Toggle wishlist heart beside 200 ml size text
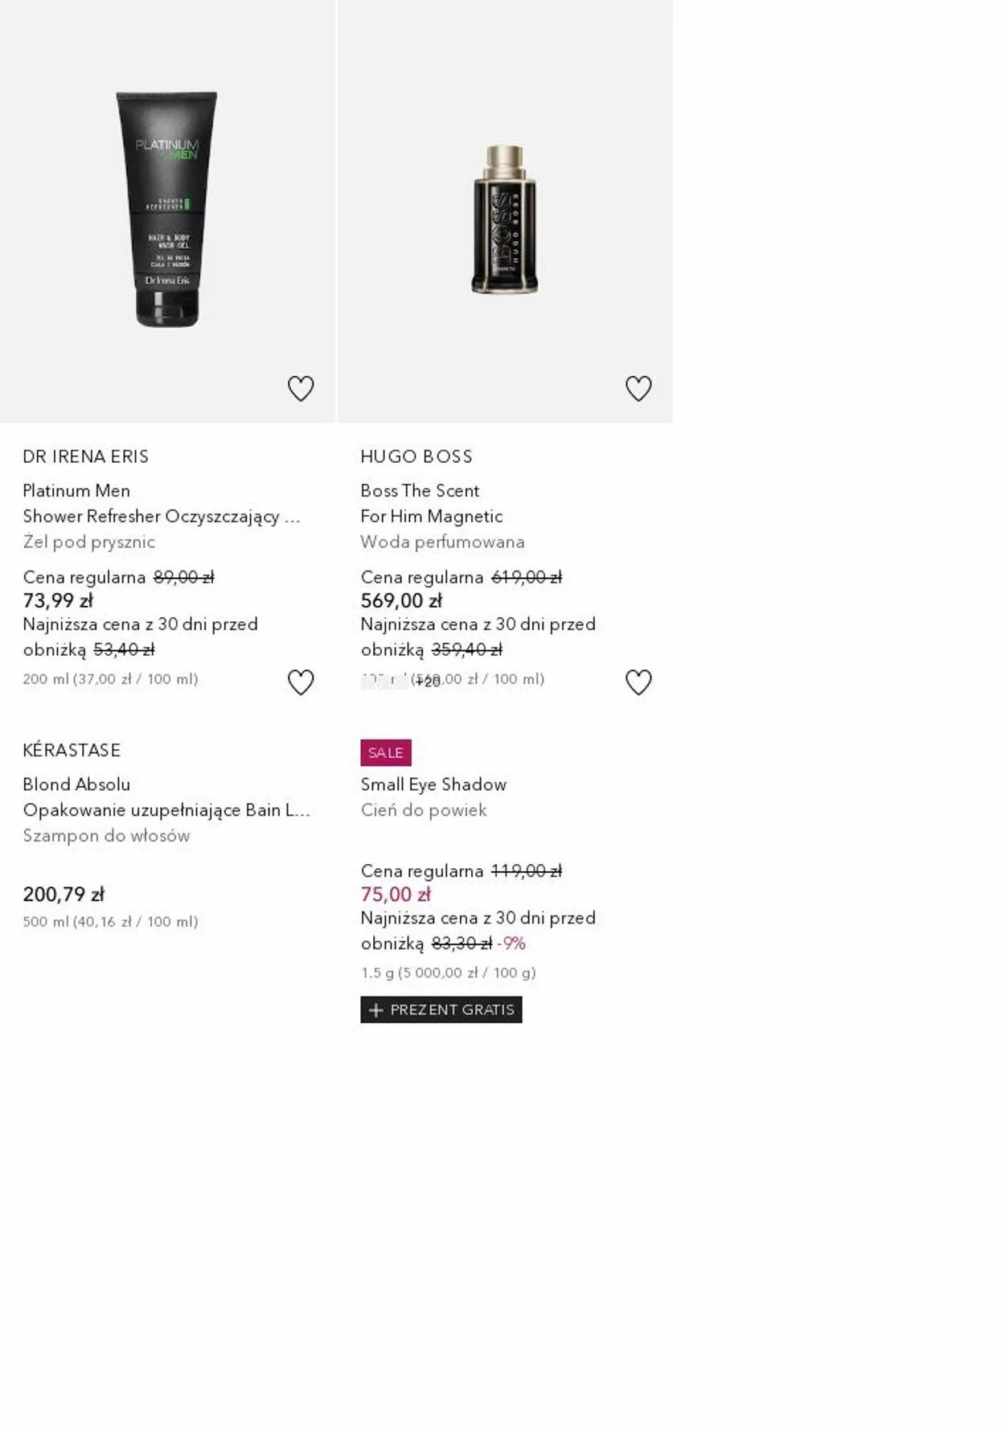 (301, 682)
